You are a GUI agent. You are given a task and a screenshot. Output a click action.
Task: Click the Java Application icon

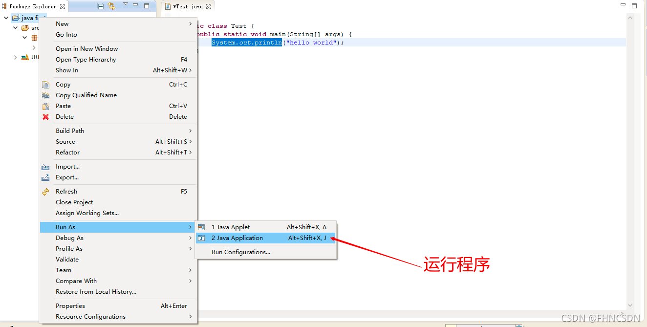(201, 238)
